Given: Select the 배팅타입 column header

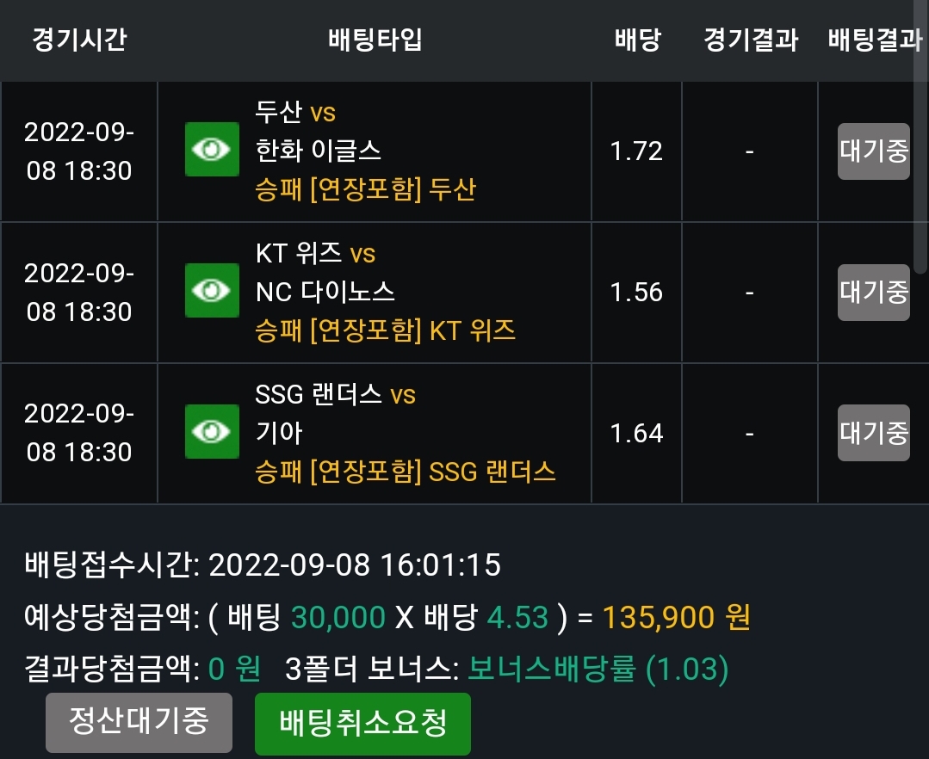Looking at the screenshot, I should click(x=375, y=40).
